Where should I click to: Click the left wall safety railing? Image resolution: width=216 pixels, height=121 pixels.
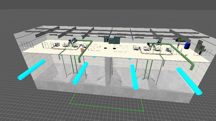tap(27, 44)
